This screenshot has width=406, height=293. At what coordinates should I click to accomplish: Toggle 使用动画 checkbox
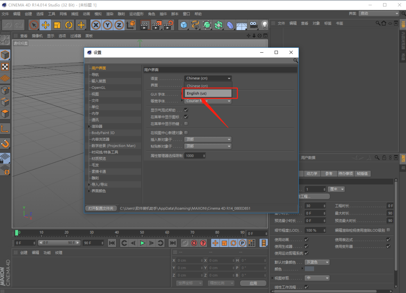(307, 240)
